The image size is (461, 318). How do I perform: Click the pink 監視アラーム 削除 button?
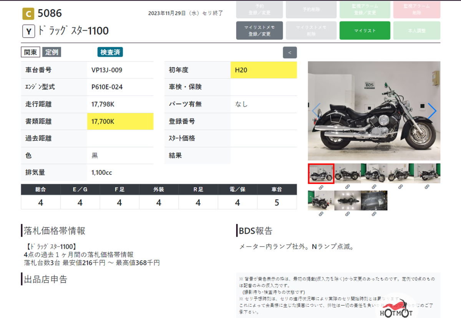[417, 10]
